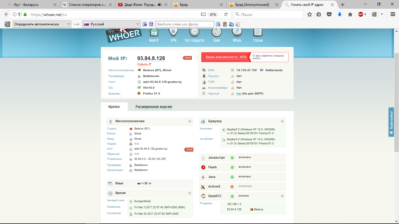Click the URL address bar
Viewport: 399px width, 224px height.
point(114,14)
